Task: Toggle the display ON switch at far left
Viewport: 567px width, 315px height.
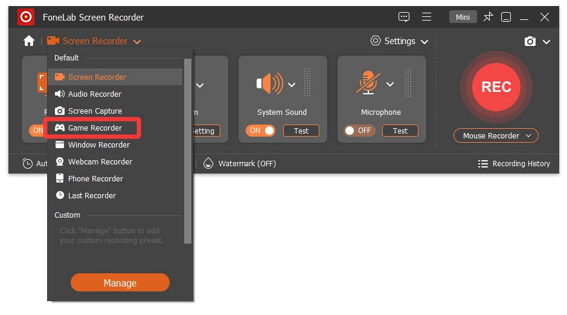Action: (x=36, y=131)
